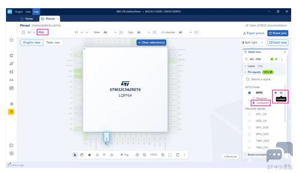Select the Configured radio option
Screen dimensions: 296x173
coord(254,103)
